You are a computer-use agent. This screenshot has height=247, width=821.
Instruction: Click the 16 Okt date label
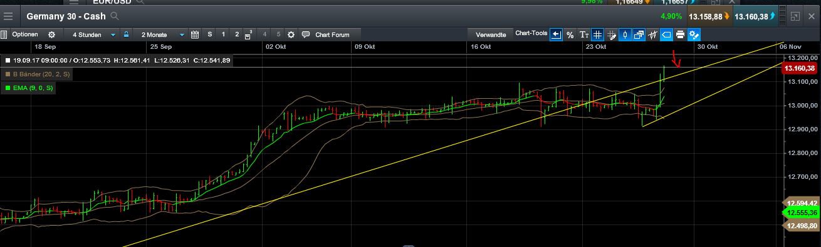click(x=481, y=47)
